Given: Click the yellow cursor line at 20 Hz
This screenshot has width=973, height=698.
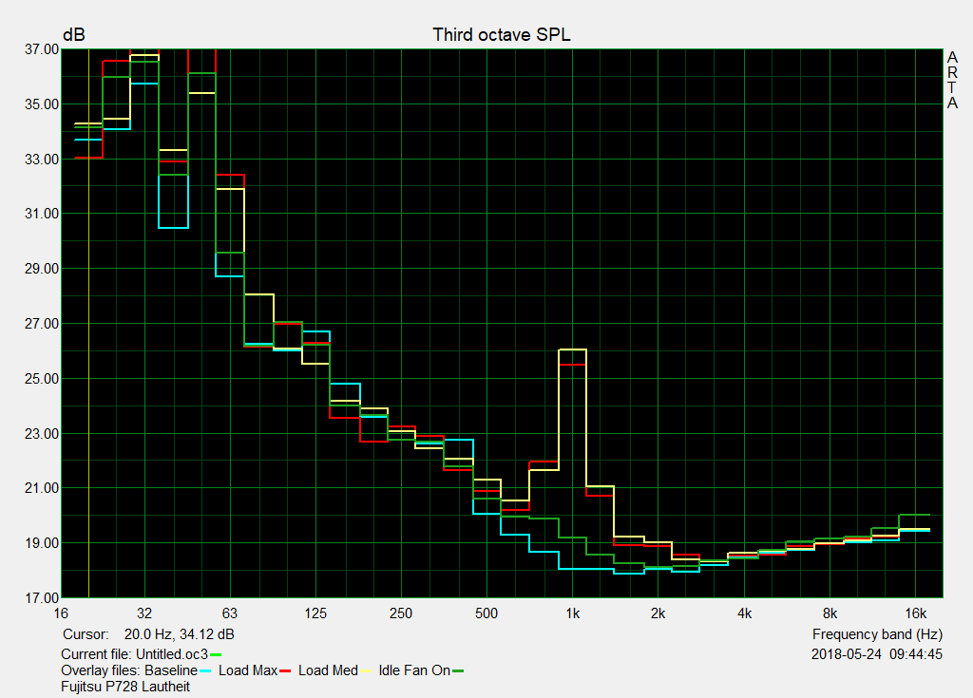Looking at the screenshot, I should 89,323.
